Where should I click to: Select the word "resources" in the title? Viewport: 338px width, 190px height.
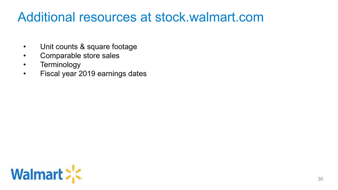pos(108,17)
